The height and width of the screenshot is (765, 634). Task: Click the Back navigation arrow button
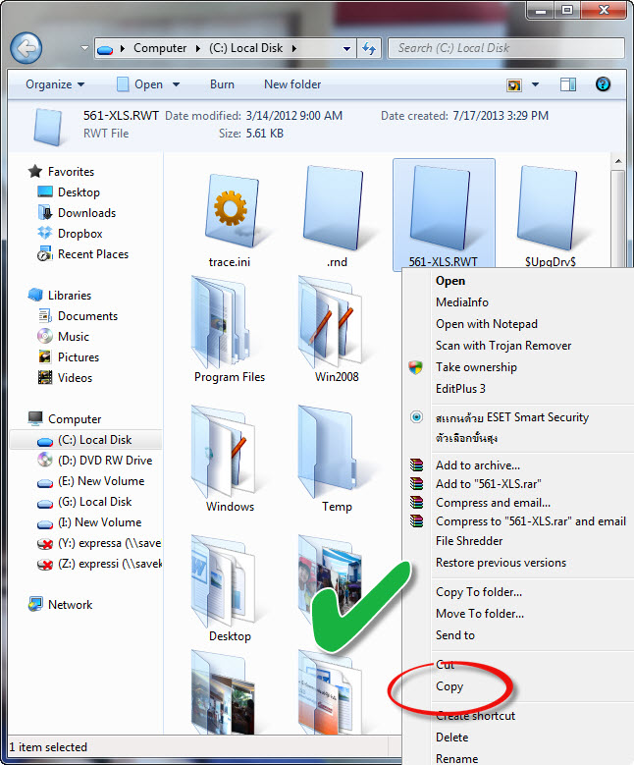[x=26, y=47]
